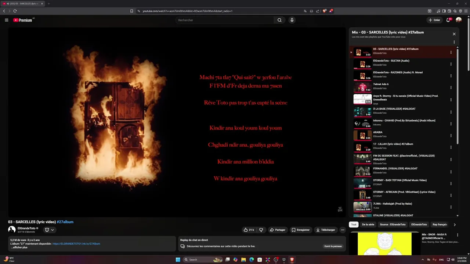
Task: Open the ElGrandeToto channel name link
Action: (26, 228)
